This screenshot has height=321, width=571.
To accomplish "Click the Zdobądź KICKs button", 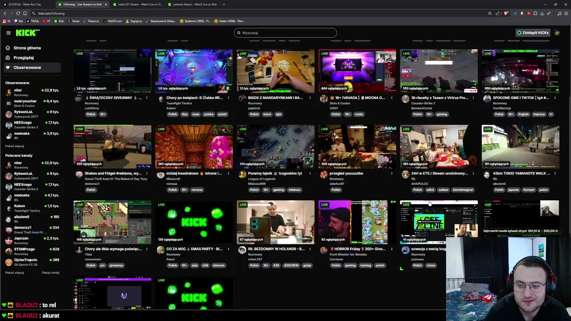I will pyautogui.click(x=533, y=33).
